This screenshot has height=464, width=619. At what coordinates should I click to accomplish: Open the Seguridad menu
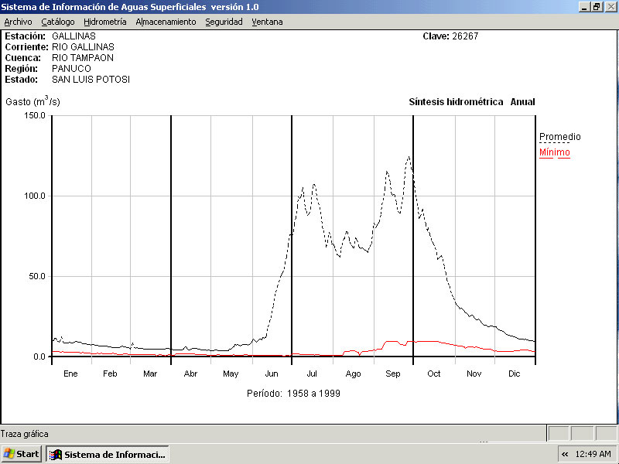tap(224, 22)
